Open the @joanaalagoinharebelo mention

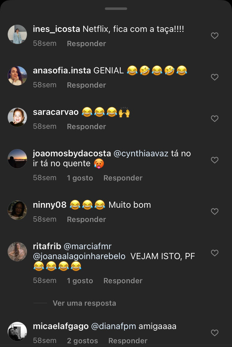[x=79, y=256]
